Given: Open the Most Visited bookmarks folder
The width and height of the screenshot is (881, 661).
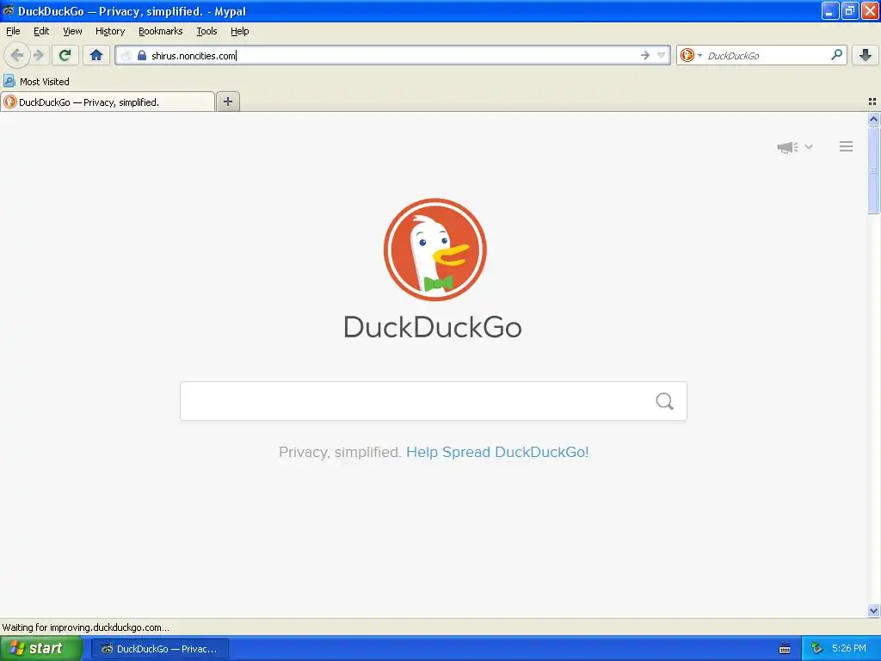Looking at the screenshot, I should click(36, 82).
